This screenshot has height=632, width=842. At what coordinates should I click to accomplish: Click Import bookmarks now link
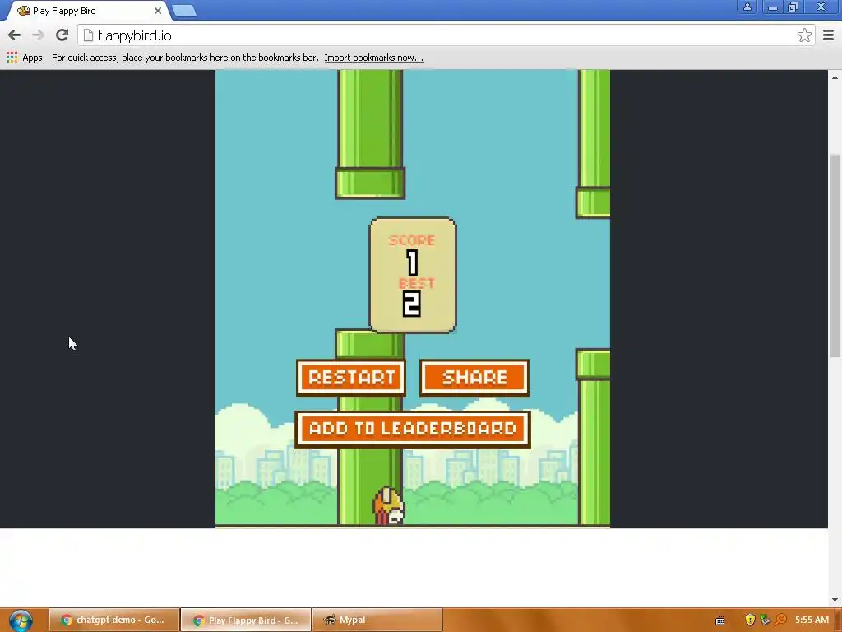pos(374,58)
